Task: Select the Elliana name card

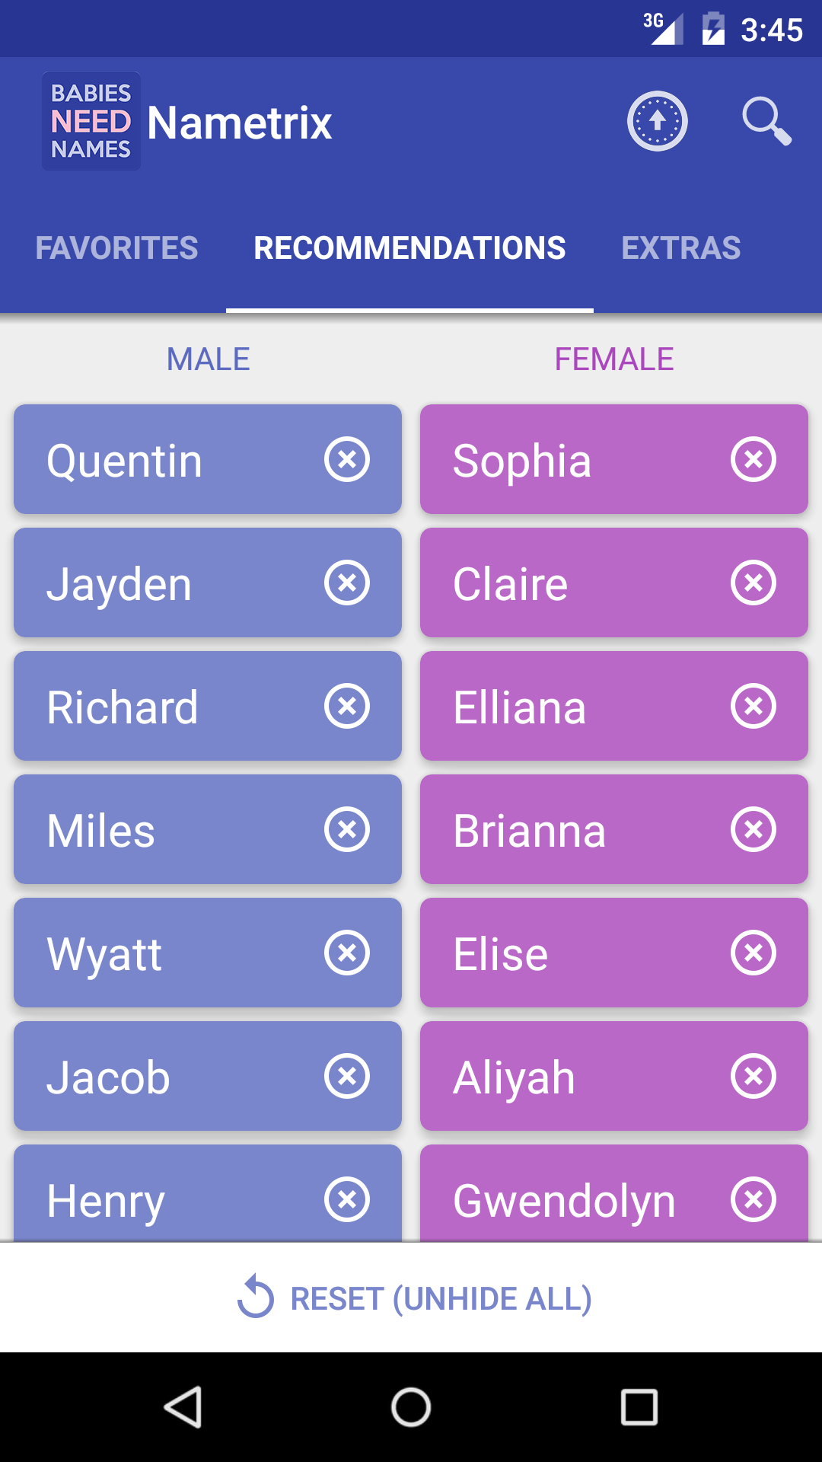Action: [x=571, y=707]
